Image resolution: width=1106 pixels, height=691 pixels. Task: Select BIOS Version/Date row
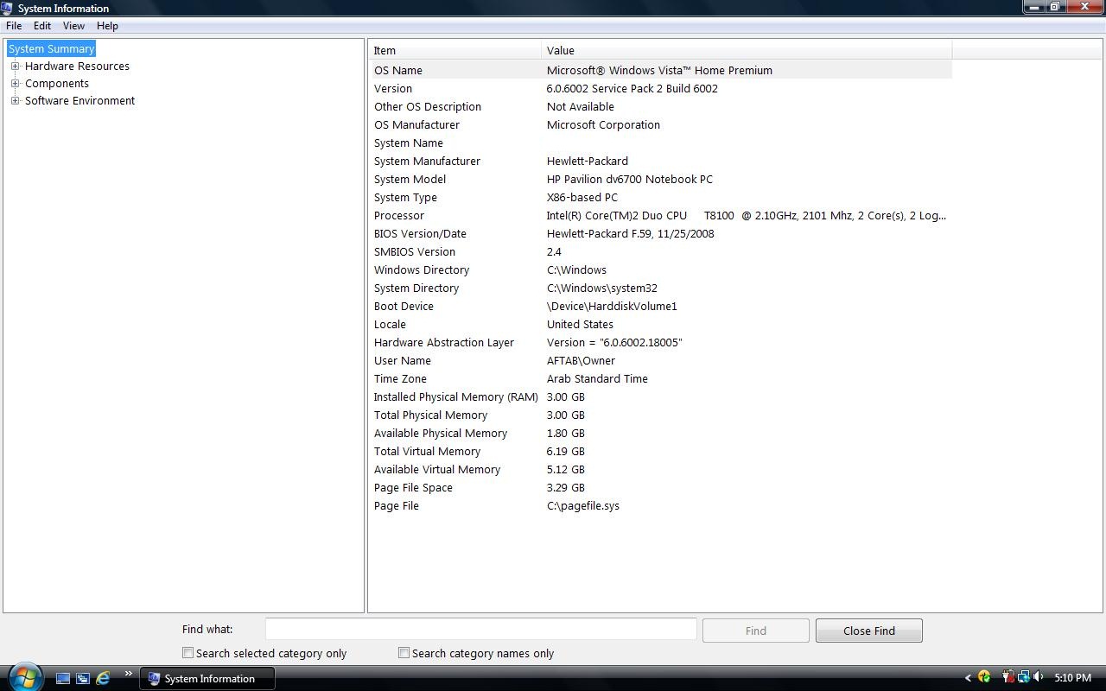(x=661, y=233)
